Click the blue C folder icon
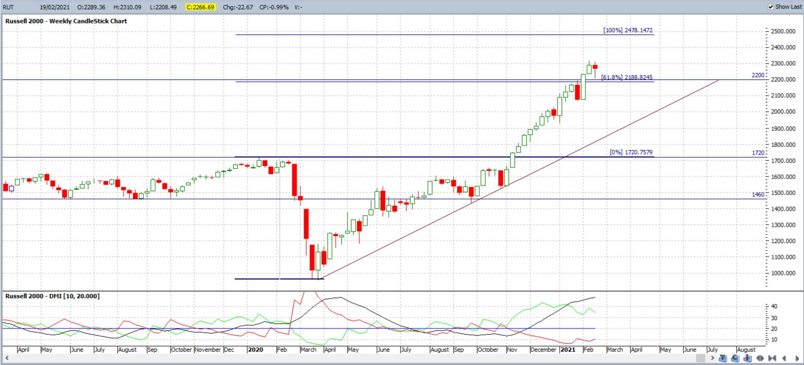Image resolution: width=804 pixels, height=365 pixels. [735, 358]
